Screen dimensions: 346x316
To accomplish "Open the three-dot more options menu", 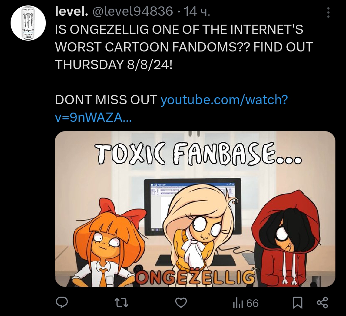I will pos(328,12).
